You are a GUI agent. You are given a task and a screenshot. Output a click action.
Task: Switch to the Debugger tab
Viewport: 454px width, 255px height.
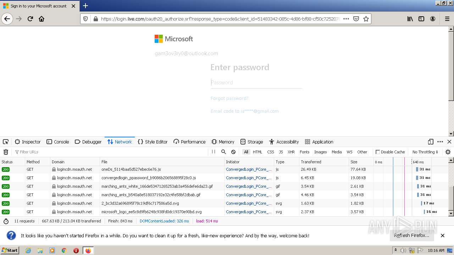click(88, 142)
